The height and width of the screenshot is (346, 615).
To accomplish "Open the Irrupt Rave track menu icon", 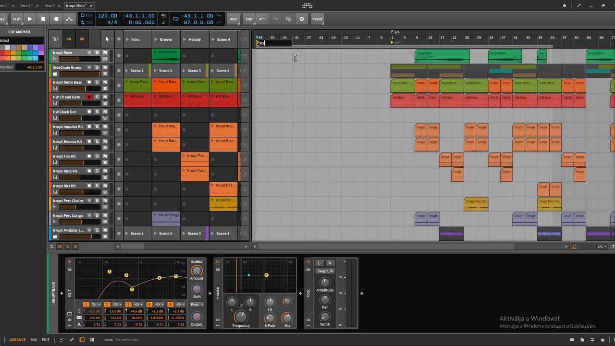I will [x=105, y=59].
